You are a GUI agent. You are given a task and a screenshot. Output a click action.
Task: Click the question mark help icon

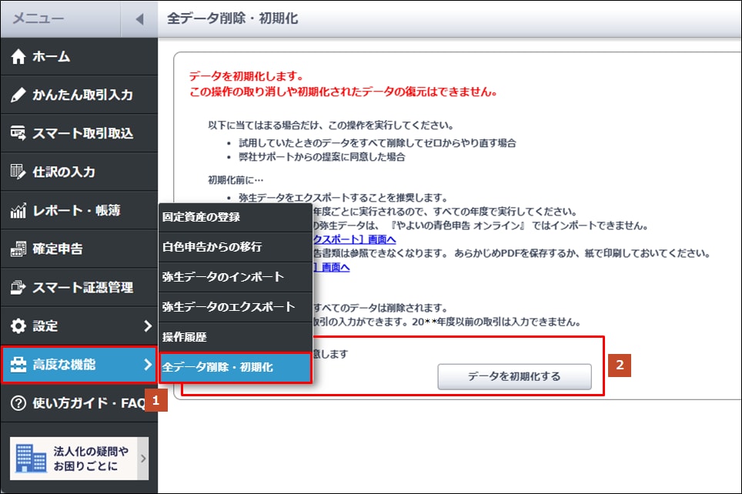point(18,403)
